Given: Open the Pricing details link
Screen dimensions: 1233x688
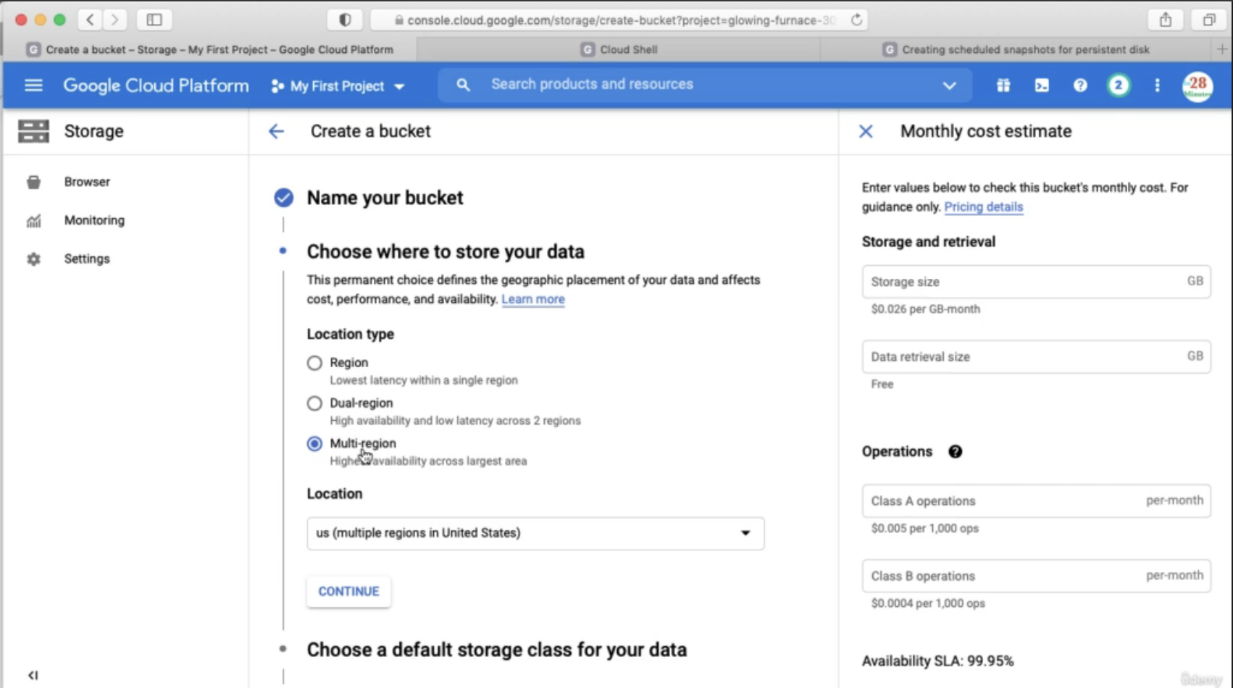Looking at the screenshot, I should coord(983,207).
